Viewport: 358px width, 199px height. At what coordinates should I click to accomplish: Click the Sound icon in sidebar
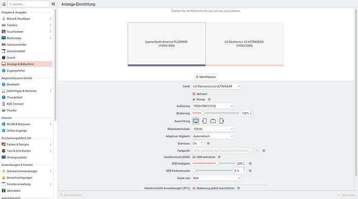(x=4, y=58)
